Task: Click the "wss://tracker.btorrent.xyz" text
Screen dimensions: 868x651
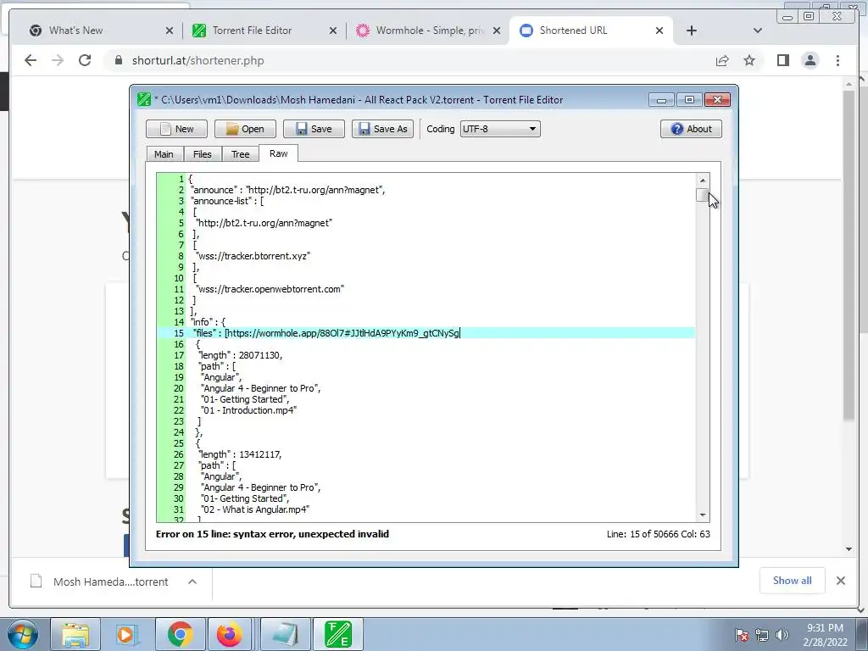Action: pos(253,256)
